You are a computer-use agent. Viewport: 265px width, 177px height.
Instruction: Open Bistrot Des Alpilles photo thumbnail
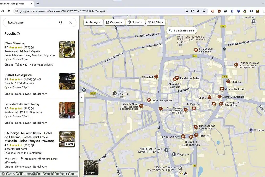67,81
